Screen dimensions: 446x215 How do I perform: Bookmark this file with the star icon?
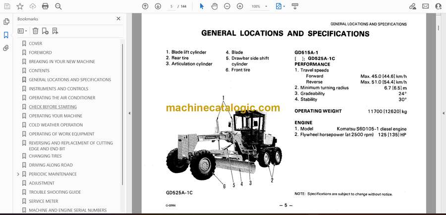coord(20,6)
